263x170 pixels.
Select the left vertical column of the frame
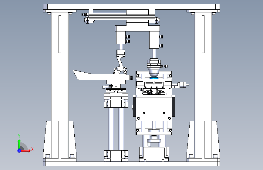click(x=60, y=85)
